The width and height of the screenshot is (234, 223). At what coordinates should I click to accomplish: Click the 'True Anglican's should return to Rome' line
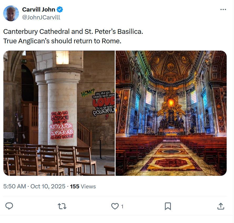(62, 41)
